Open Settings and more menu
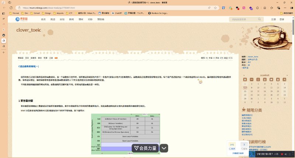Viewport: 295px width, 158px height. (285, 8)
